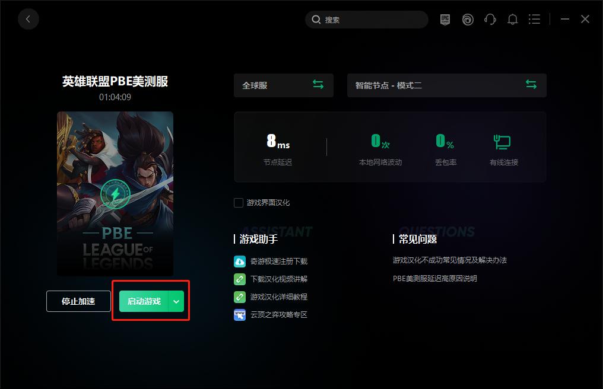Click the League of Legends PBE cover art

point(115,194)
